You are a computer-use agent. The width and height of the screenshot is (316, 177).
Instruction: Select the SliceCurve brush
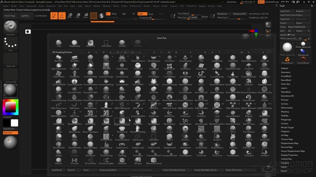pos(201,137)
